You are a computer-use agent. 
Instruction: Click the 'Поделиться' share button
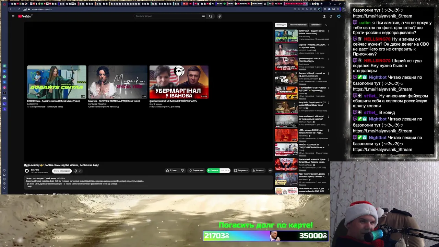pyautogui.click(x=195, y=170)
